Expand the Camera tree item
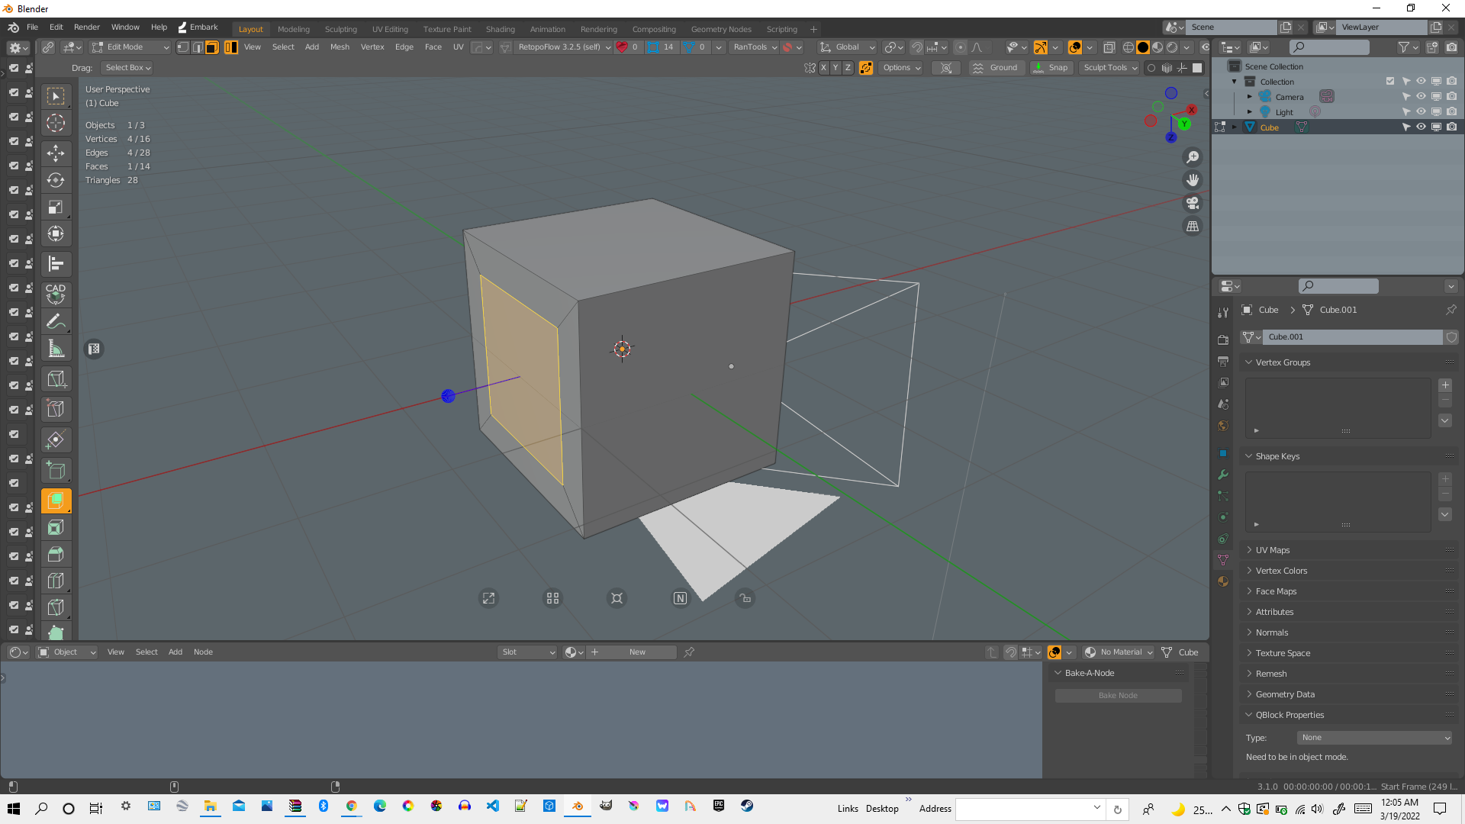1465x824 pixels. pos(1249,97)
